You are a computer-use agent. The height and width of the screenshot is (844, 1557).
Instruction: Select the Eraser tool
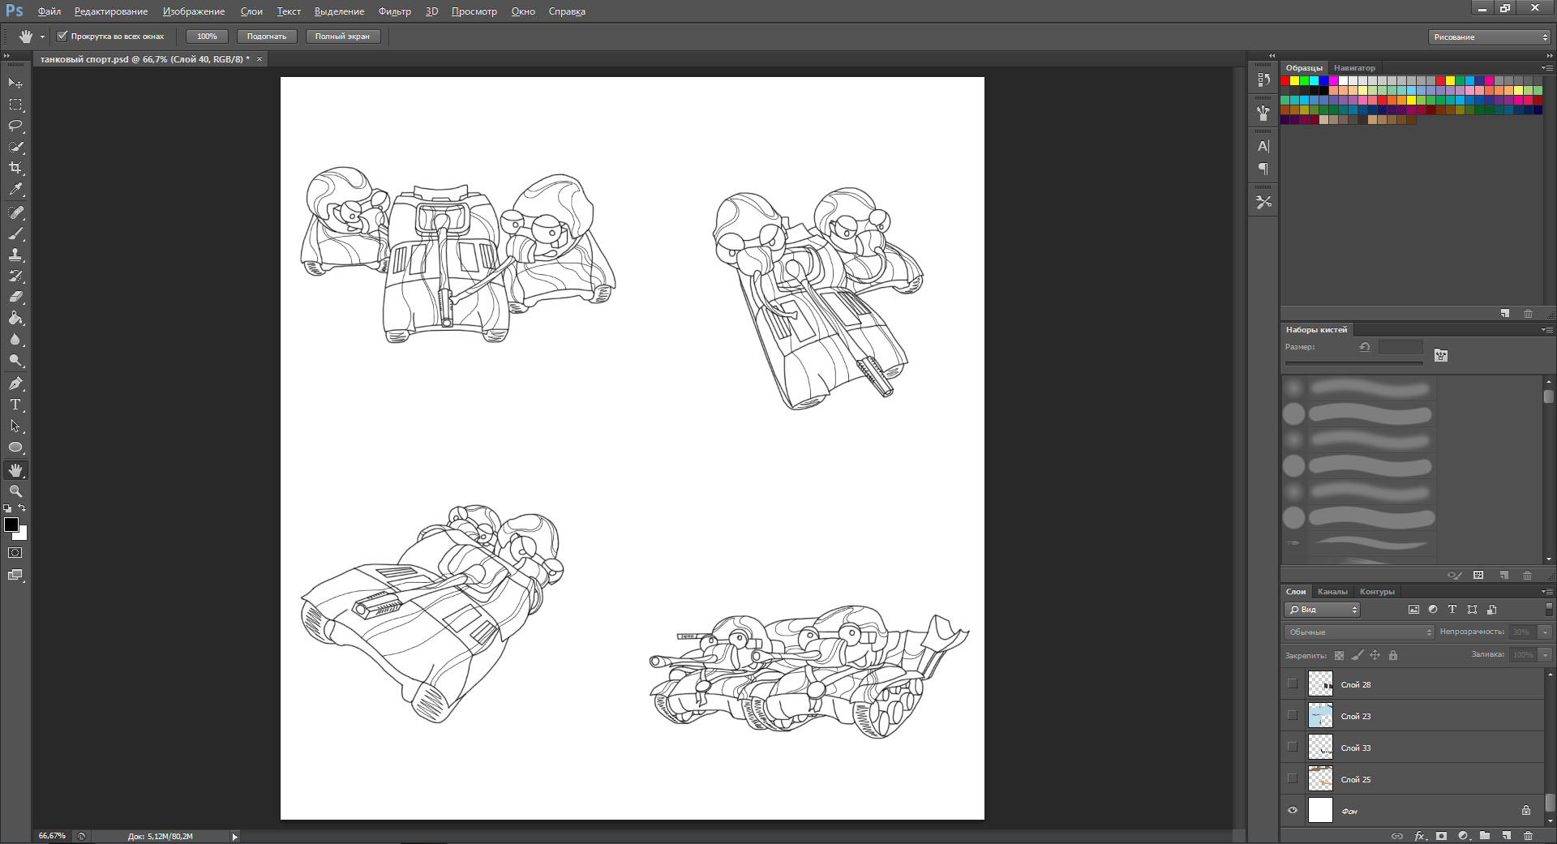coord(15,297)
